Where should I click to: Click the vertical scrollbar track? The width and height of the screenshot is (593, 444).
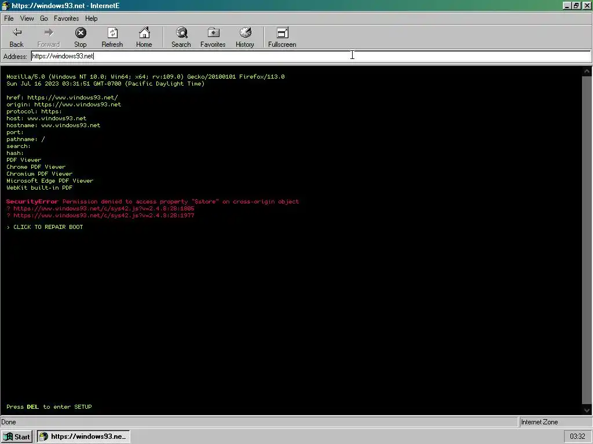[587, 240]
